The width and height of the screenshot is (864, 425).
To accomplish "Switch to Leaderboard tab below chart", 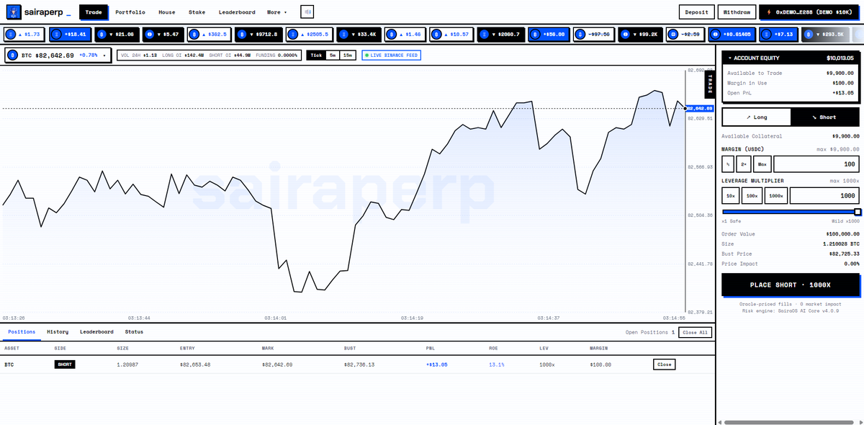I will click(96, 332).
